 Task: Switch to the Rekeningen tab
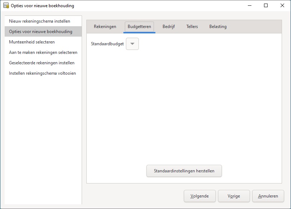click(105, 27)
